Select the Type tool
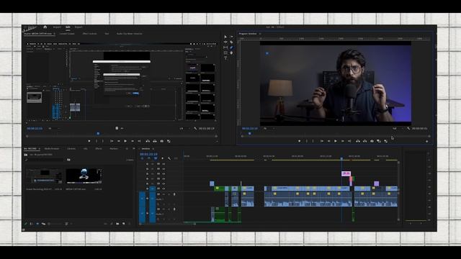Image resolution: width=461 pixels, height=259 pixels. tap(225, 58)
